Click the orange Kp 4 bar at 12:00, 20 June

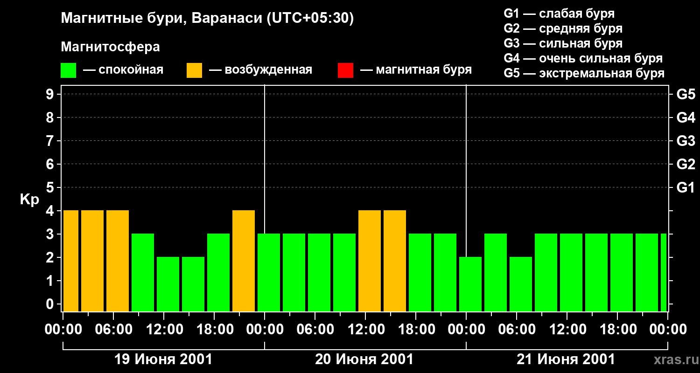(x=370, y=261)
